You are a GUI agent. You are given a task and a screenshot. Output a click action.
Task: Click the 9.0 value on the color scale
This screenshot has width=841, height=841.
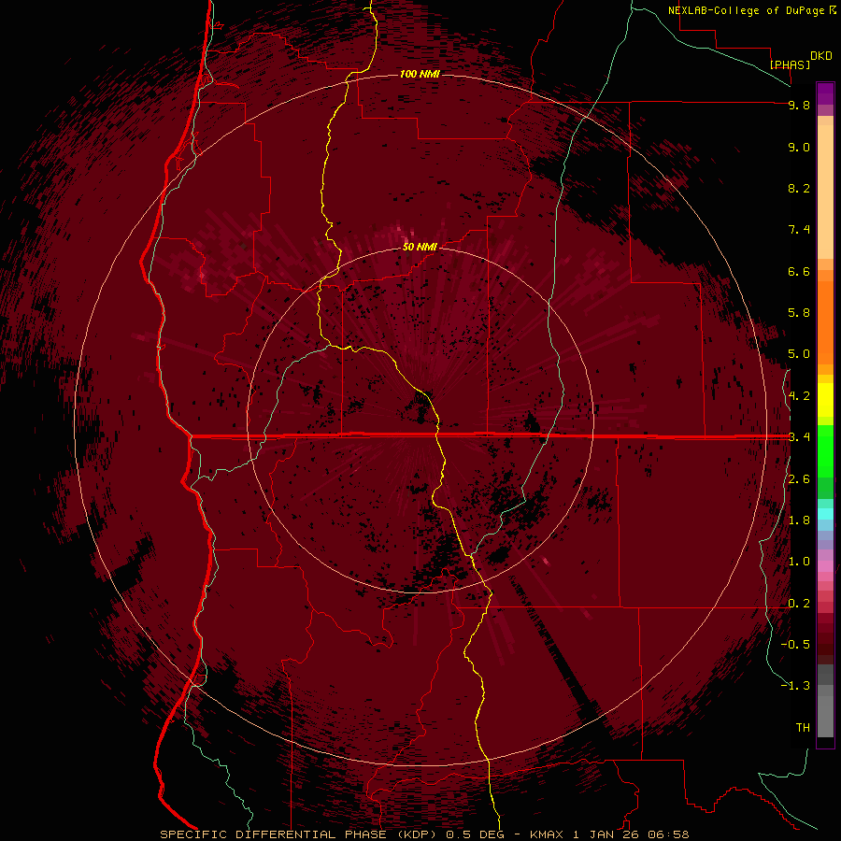799,147
